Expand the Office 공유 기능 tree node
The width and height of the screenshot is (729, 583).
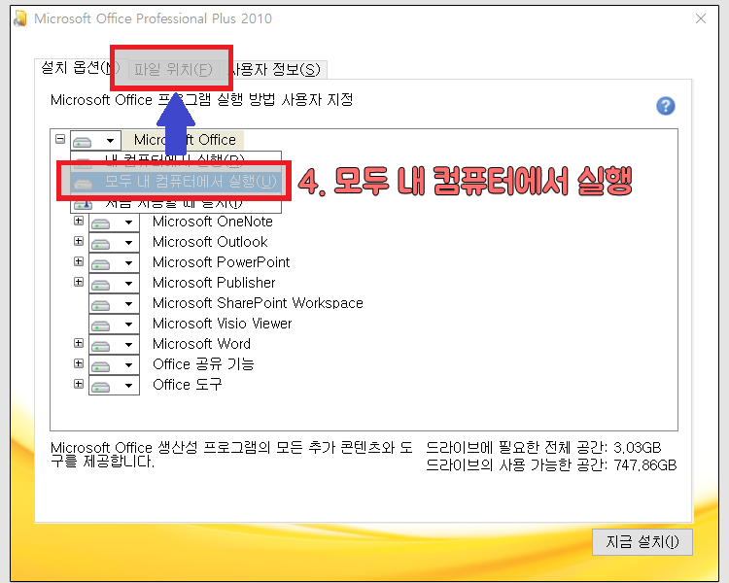click(79, 363)
